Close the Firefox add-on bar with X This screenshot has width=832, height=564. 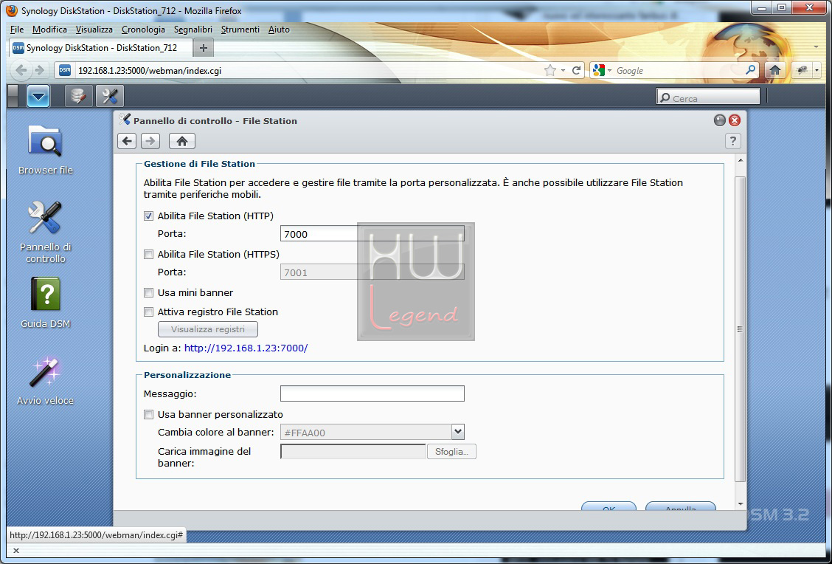tap(16, 551)
